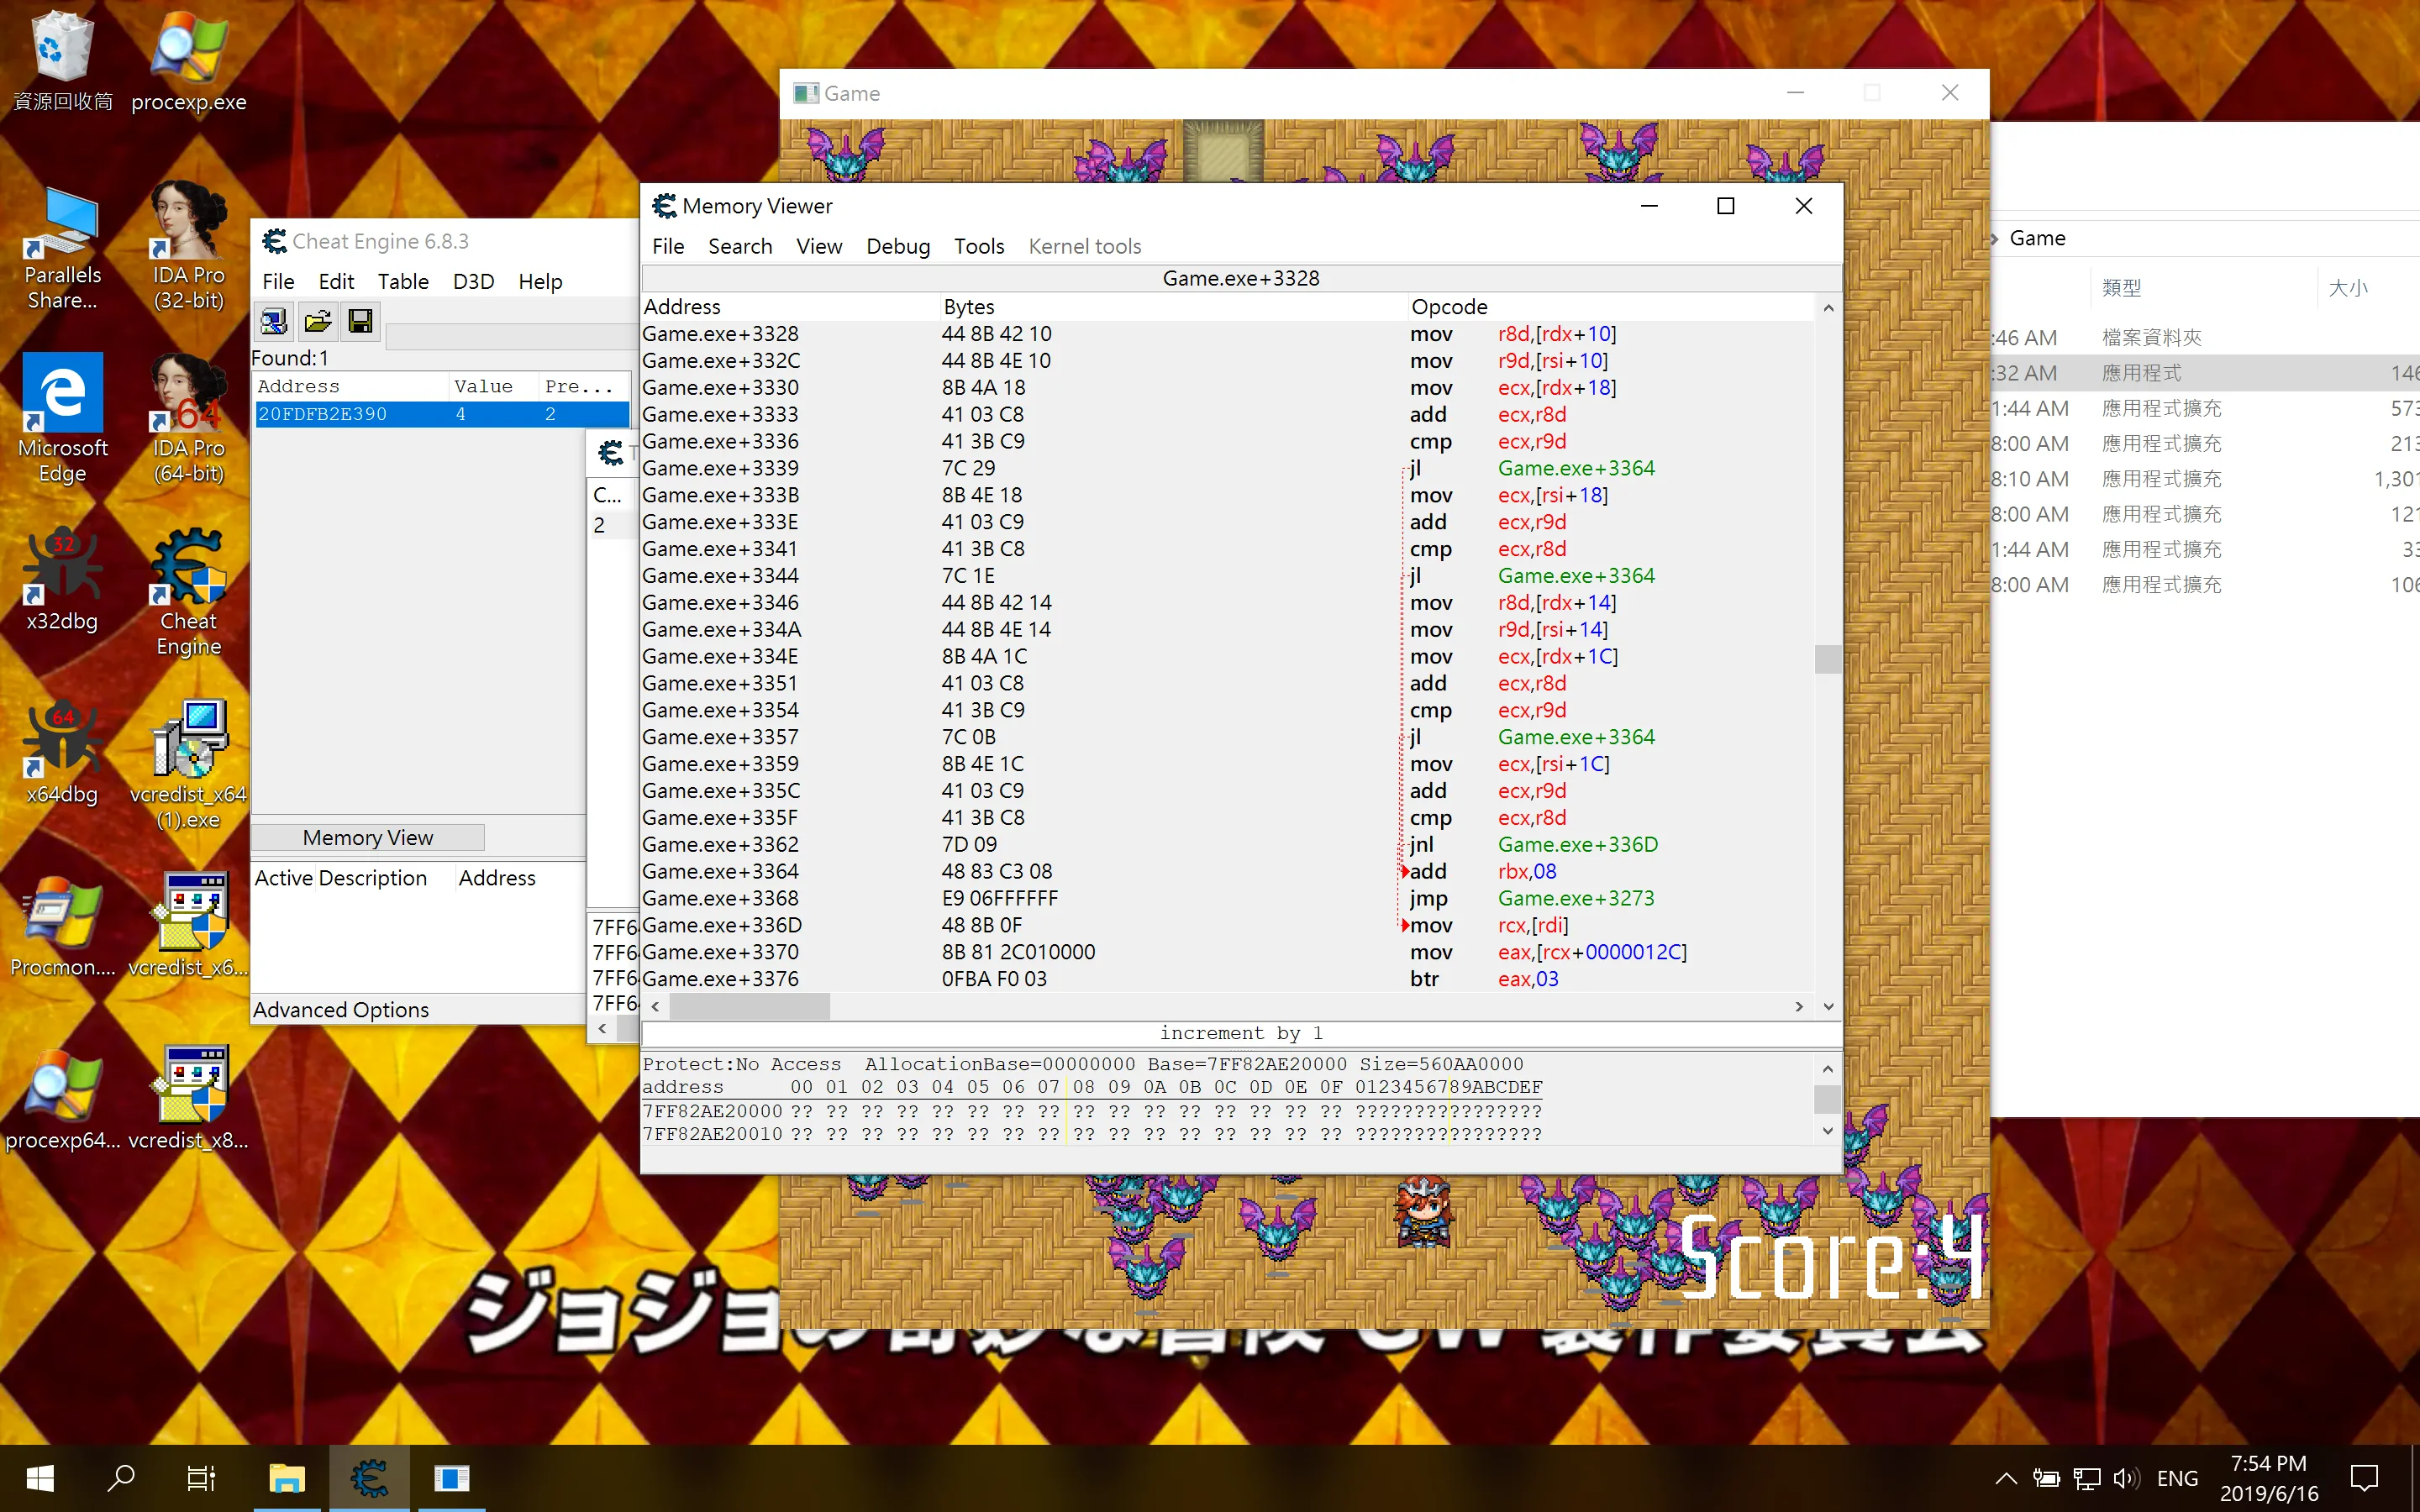Viewport: 2420px width, 1512px height.
Task: Click hex row 7FF82AE20000
Action: pos(1092,1111)
